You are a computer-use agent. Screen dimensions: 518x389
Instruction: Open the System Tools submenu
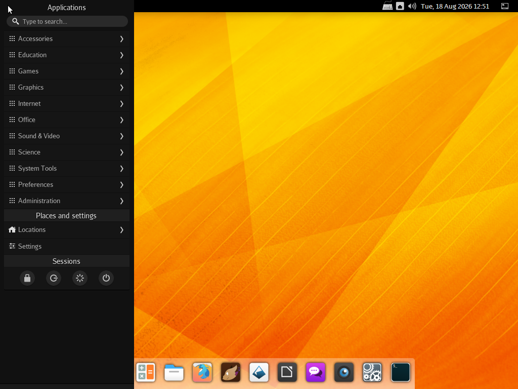(67, 168)
